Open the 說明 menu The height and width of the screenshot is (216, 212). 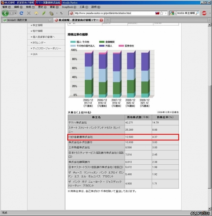pos(96,7)
